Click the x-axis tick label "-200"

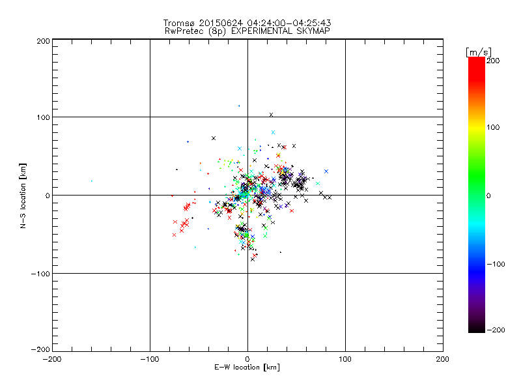click(x=52, y=360)
